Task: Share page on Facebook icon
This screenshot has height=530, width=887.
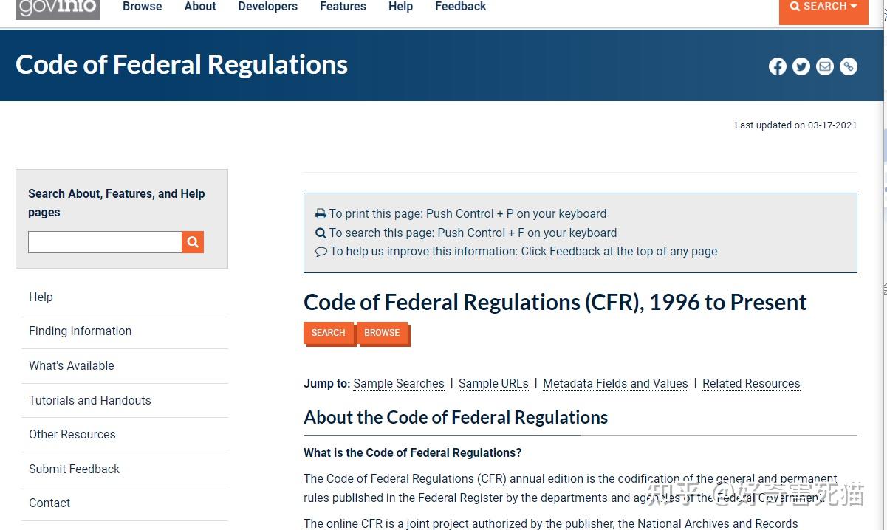Action: tap(777, 66)
